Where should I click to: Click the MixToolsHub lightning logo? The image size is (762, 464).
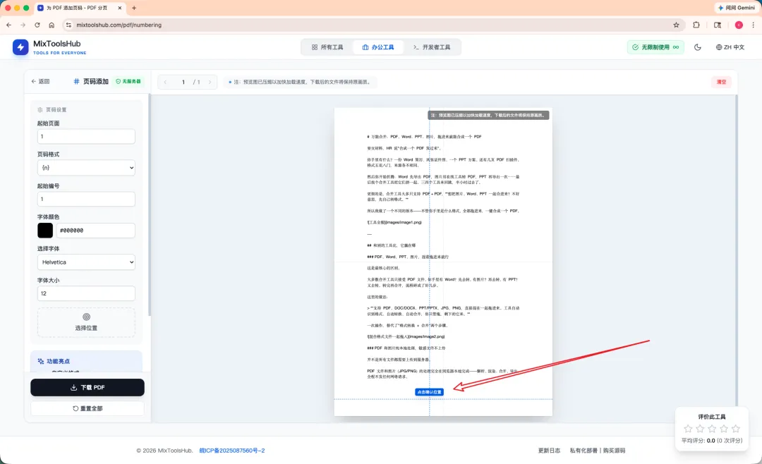click(x=20, y=47)
